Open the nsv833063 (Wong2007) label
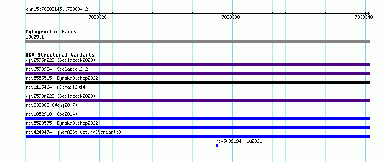The image size is (382, 162). point(52,105)
